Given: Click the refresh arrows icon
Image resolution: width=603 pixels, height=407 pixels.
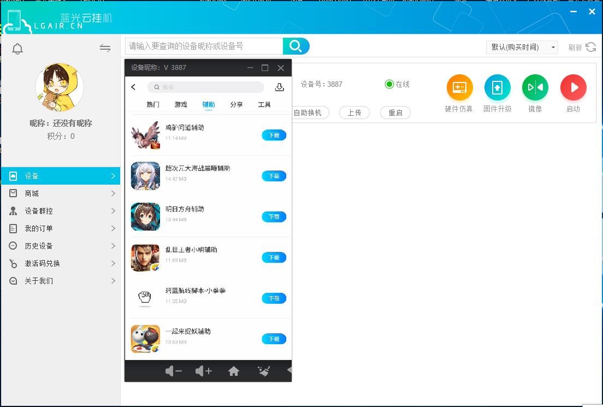Looking at the screenshot, I should 590,47.
